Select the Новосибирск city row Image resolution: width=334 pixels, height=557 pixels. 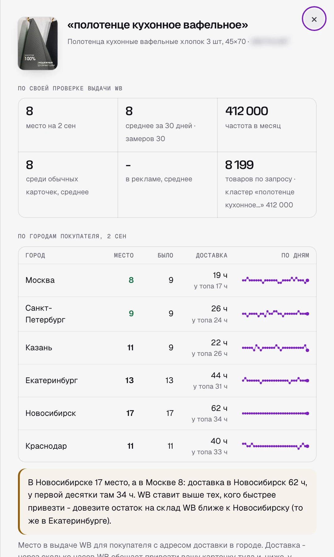click(x=167, y=413)
